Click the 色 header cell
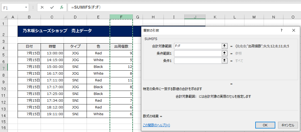Screen dimensions: 301x132 98,47
